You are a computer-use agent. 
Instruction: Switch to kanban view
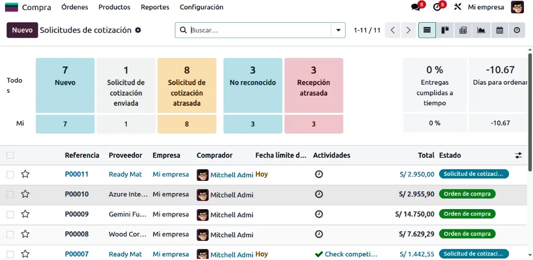[445, 30]
